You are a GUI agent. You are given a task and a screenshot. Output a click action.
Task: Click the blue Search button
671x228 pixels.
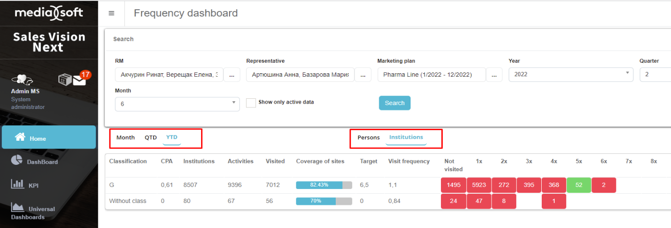(394, 103)
